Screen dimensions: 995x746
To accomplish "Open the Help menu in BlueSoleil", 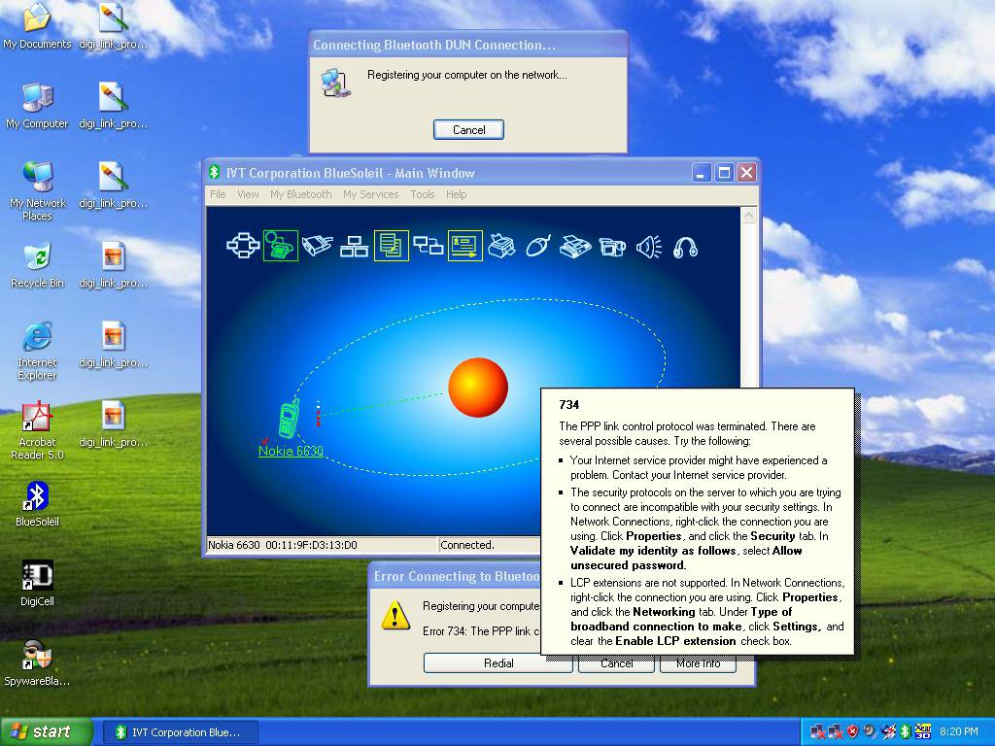I will click(x=457, y=194).
